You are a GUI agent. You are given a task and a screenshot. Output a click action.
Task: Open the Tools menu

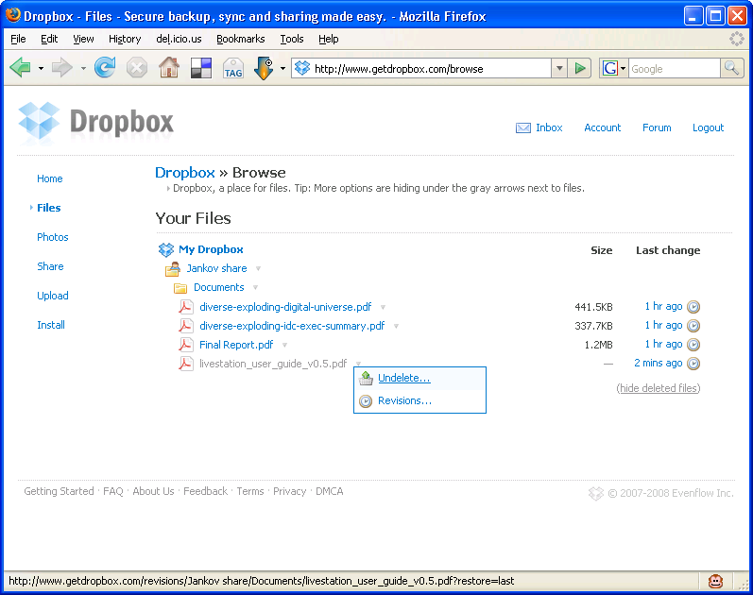click(x=292, y=39)
